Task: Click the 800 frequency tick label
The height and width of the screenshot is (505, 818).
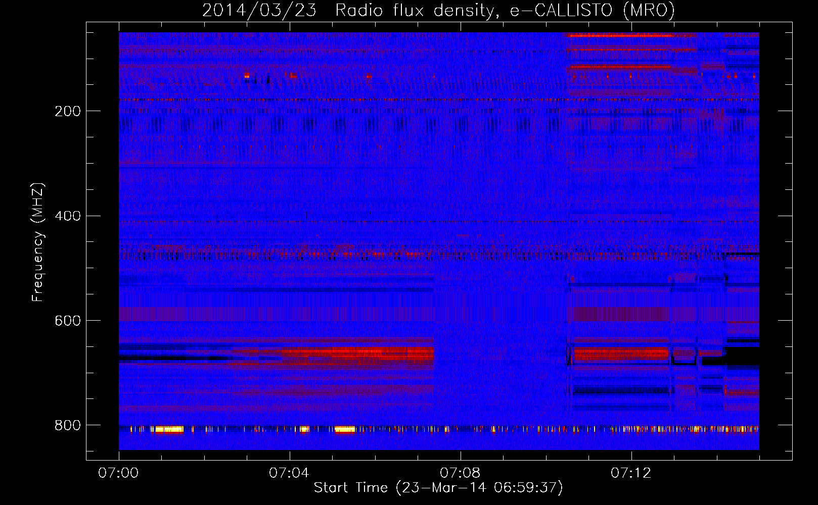Action: tap(68, 426)
